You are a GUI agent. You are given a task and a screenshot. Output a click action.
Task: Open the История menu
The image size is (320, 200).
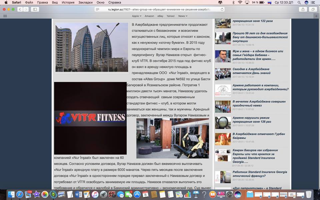pos(68,2)
